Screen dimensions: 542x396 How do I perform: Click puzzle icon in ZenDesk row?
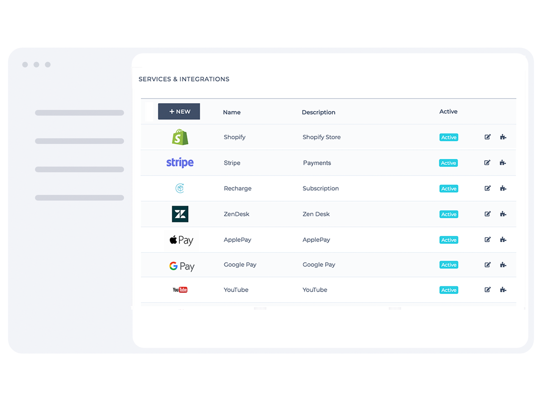[503, 214]
